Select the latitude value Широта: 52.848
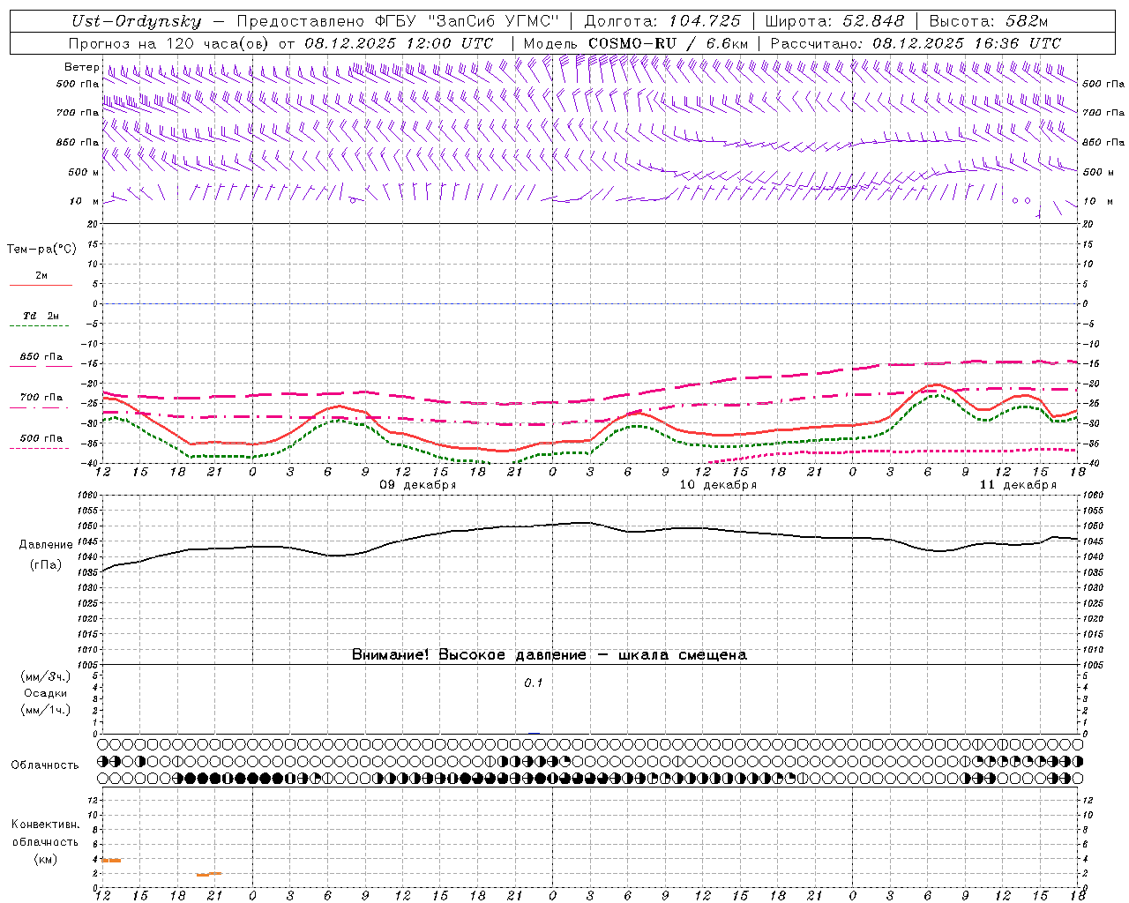Image resolution: width=1129 pixels, height=903 pixels. pos(834,22)
